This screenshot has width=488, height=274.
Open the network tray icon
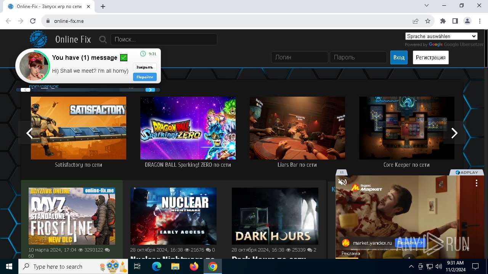(430, 266)
